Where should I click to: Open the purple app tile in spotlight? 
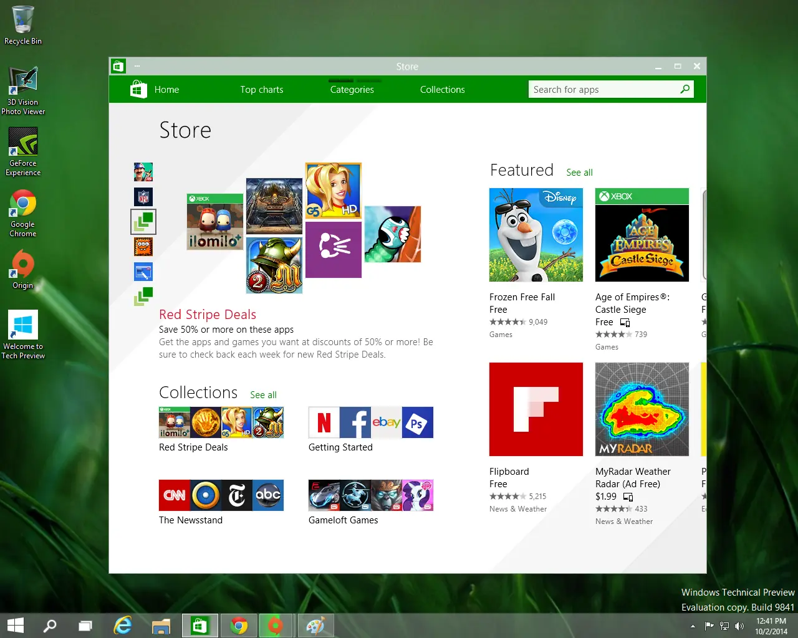pos(334,250)
